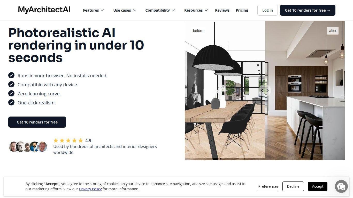
Task: Open cookie Preferences
Action: 268,186
